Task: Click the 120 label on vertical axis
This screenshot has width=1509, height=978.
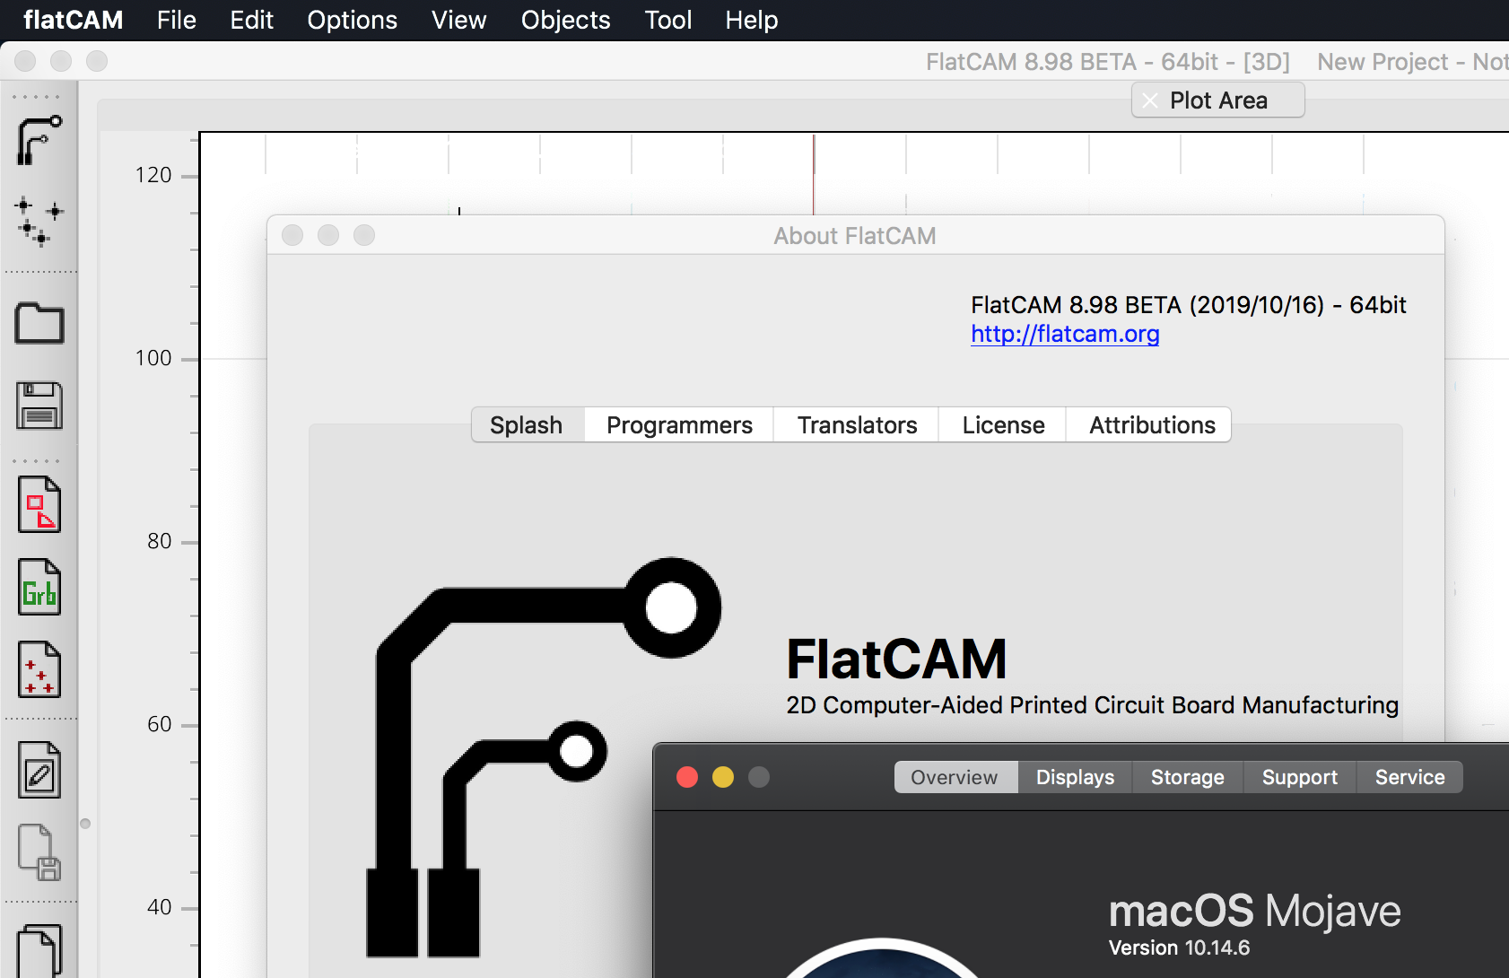Action: (x=153, y=175)
